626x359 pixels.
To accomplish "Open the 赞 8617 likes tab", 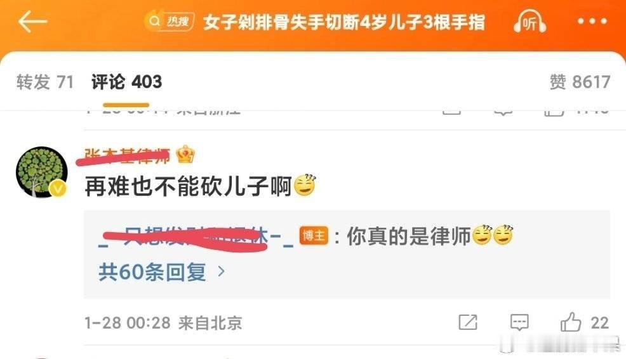I will [580, 82].
